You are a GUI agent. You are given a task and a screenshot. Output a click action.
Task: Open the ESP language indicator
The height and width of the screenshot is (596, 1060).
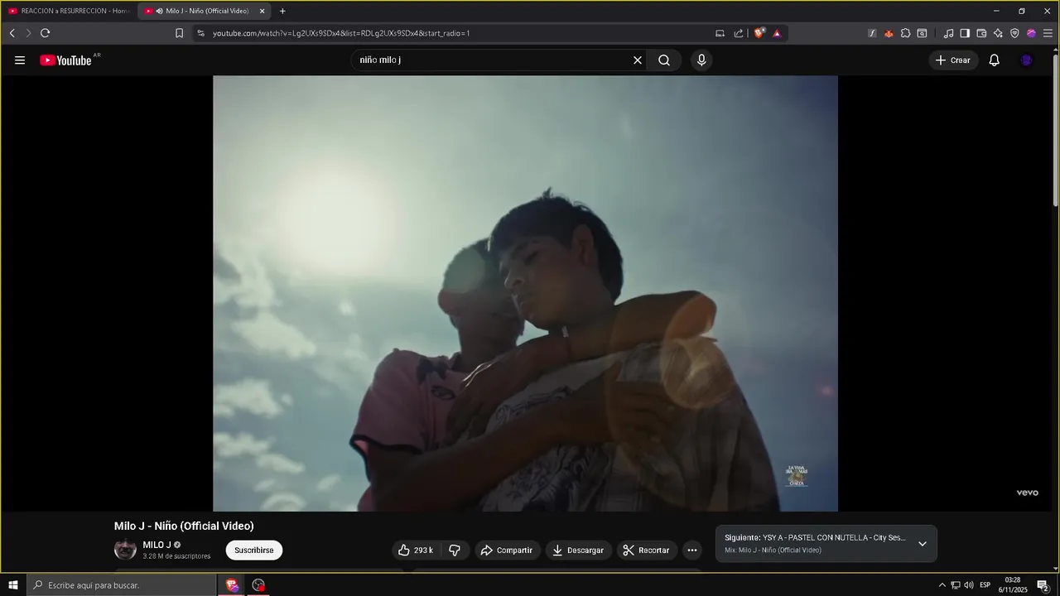tap(985, 585)
